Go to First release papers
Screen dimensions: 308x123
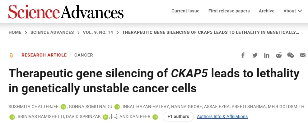click(x=229, y=11)
